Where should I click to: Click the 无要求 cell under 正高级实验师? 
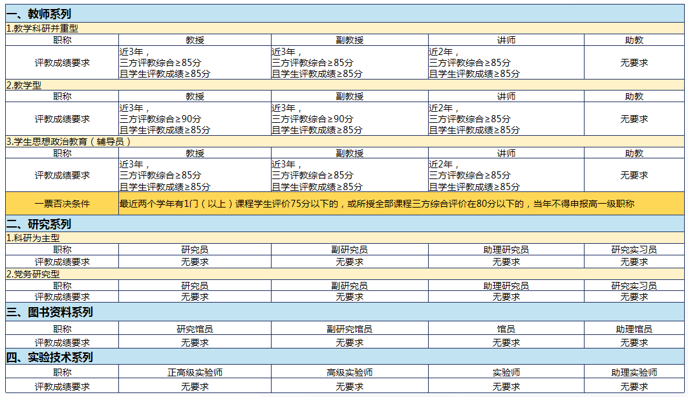click(x=195, y=387)
